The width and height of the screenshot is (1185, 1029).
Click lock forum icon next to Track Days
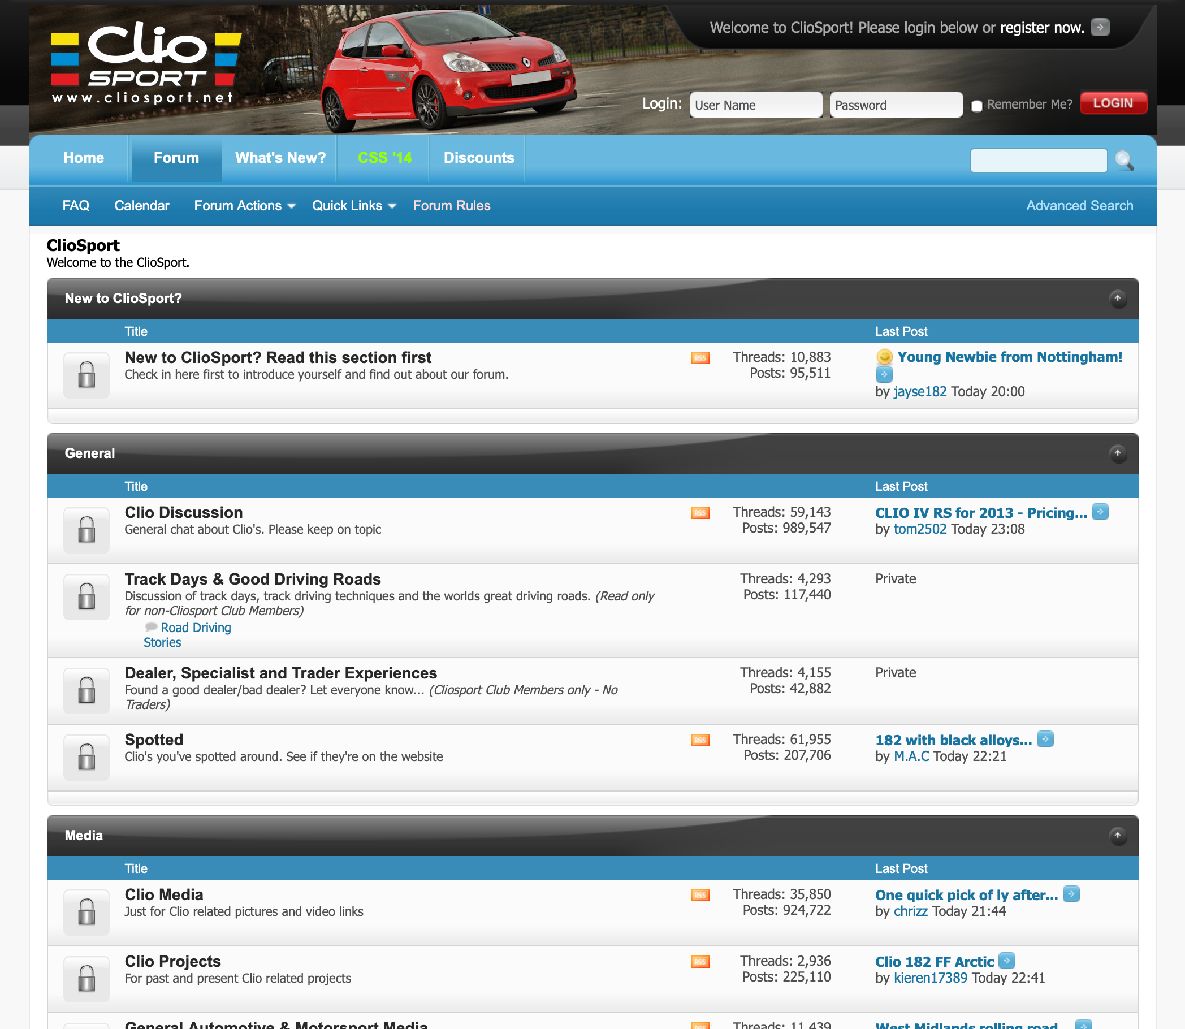(x=87, y=597)
